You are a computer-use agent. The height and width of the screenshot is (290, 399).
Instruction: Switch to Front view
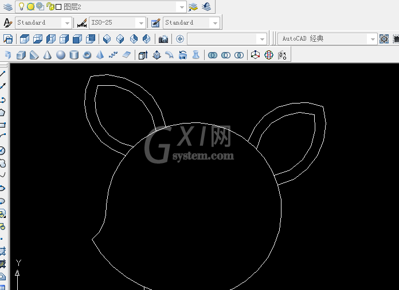(77, 39)
